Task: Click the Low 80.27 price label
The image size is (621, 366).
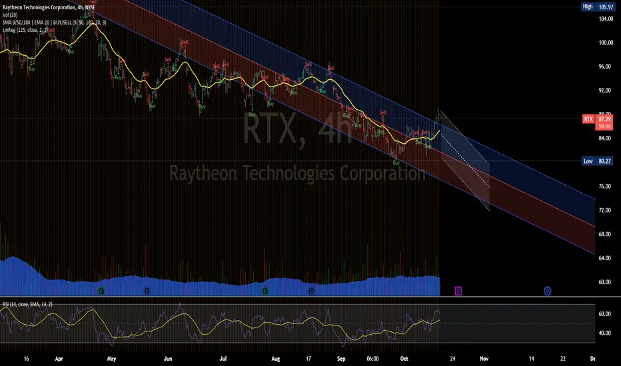Action: coord(598,161)
